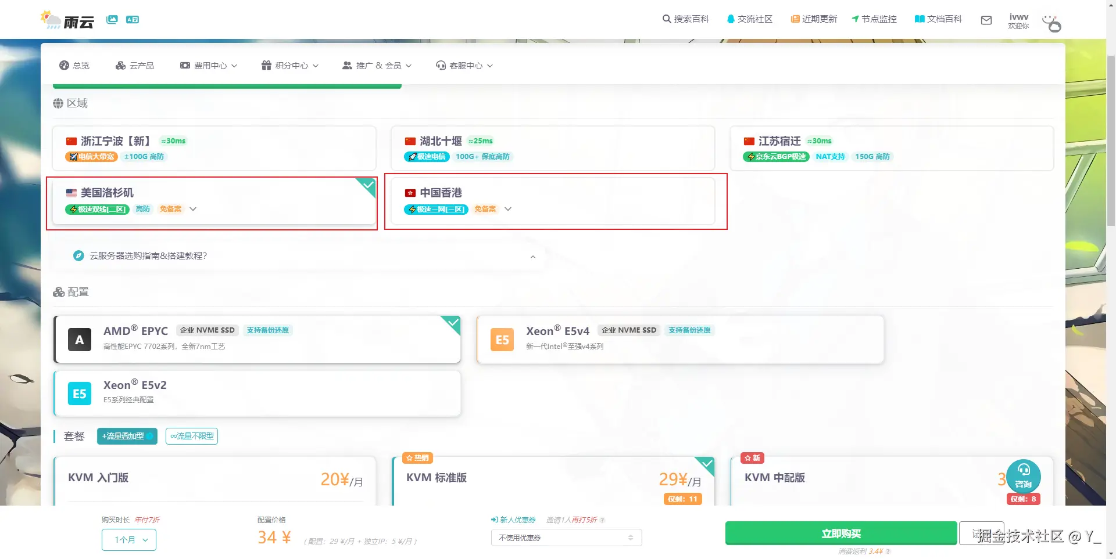Open 搜索百科 search
Screen dimensions: 1116x559
tap(686, 19)
